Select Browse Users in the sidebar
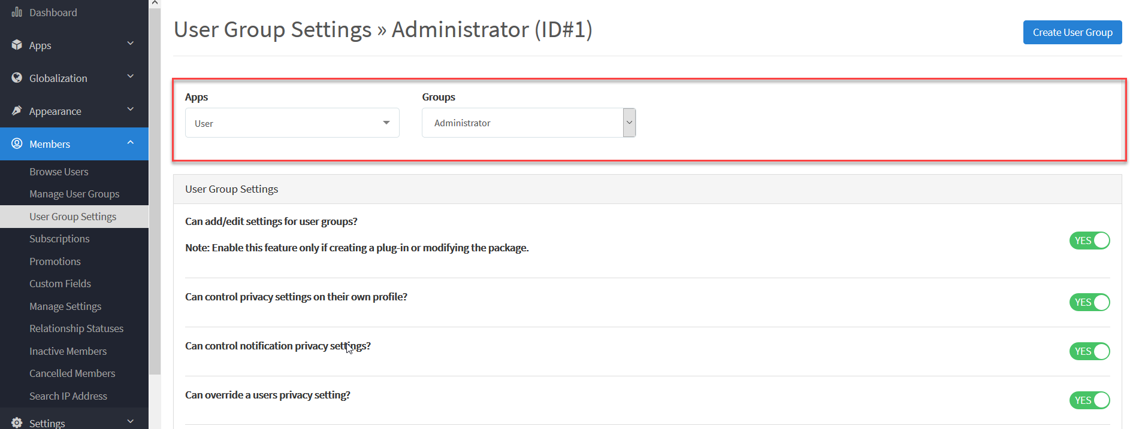Screen dimensions: 1133x429 tap(59, 172)
